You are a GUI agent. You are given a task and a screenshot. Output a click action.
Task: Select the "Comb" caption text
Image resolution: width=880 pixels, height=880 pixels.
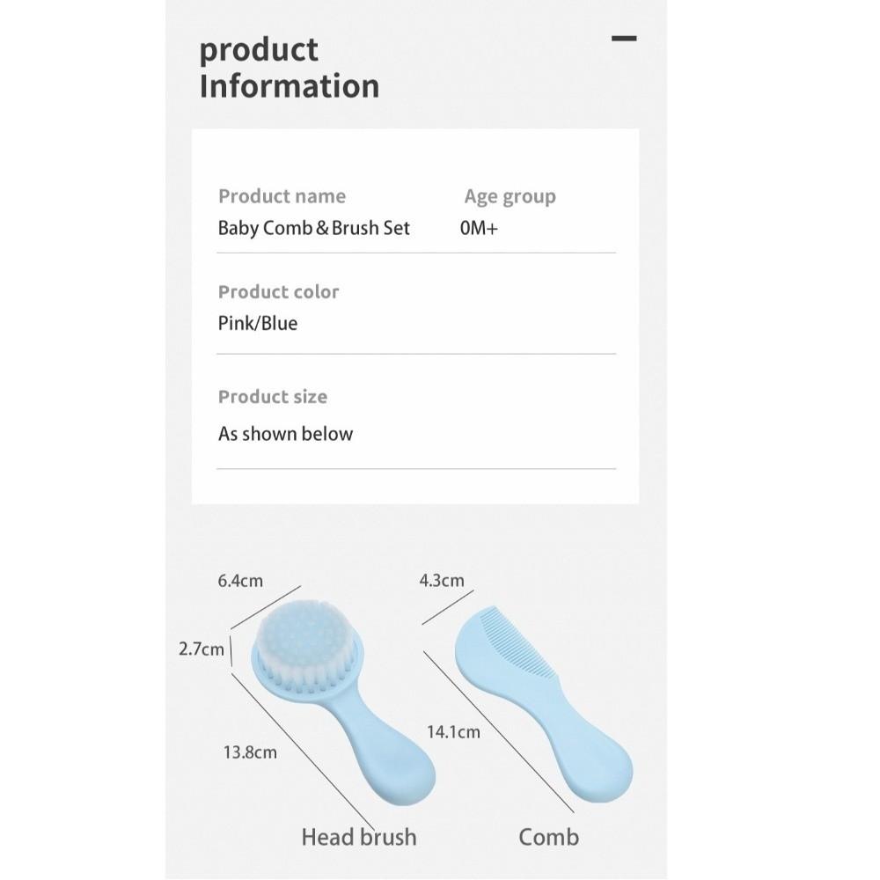[548, 836]
